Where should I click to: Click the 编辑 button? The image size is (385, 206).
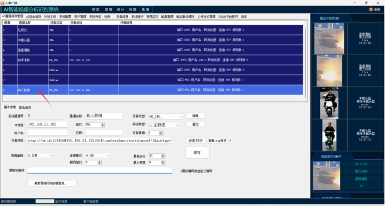(x=195, y=116)
